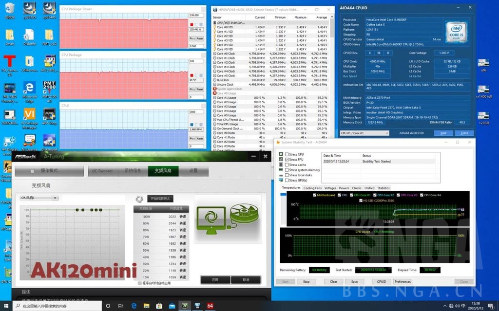
Task: Open the PMT_v4.0 folder icon
Action: tap(49, 37)
